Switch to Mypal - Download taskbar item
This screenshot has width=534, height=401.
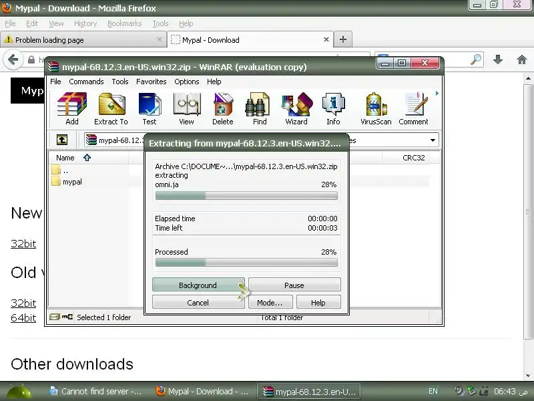coord(202,391)
